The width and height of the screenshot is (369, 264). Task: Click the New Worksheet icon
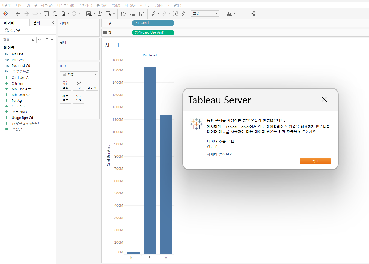[x=89, y=14]
